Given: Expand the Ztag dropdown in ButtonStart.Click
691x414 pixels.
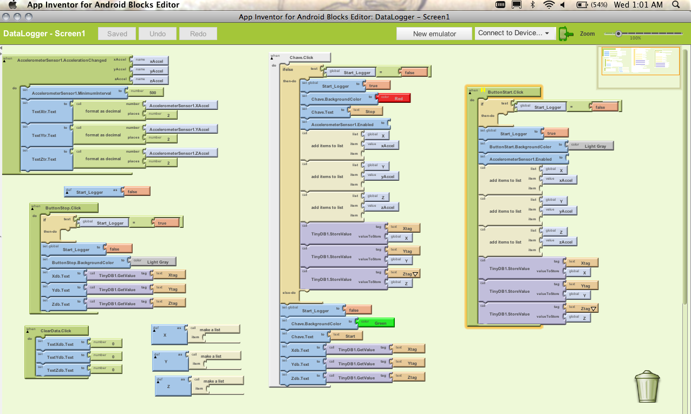Looking at the screenshot, I should click(594, 308).
